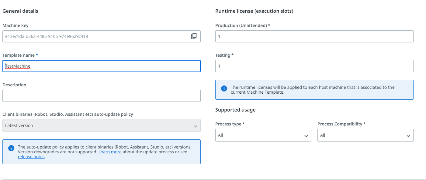Click the info icon in auto-update notice
426x180 pixels.
pyautogui.click(x=11, y=148)
